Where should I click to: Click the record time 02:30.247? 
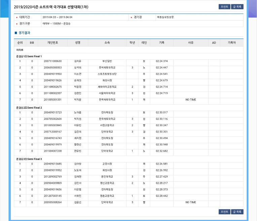(x=161, y=125)
